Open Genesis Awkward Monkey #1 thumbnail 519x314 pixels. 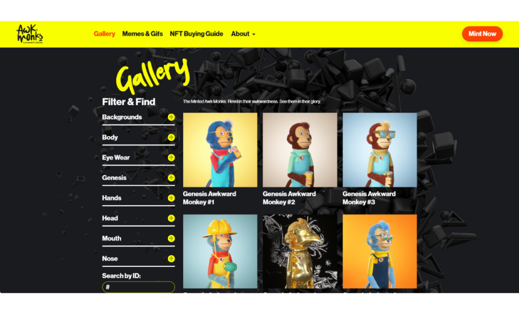[220, 150]
